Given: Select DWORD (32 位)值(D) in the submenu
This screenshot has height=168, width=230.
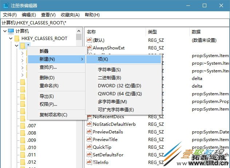Looking at the screenshot, I should pyautogui.click(x=123, y=85).
